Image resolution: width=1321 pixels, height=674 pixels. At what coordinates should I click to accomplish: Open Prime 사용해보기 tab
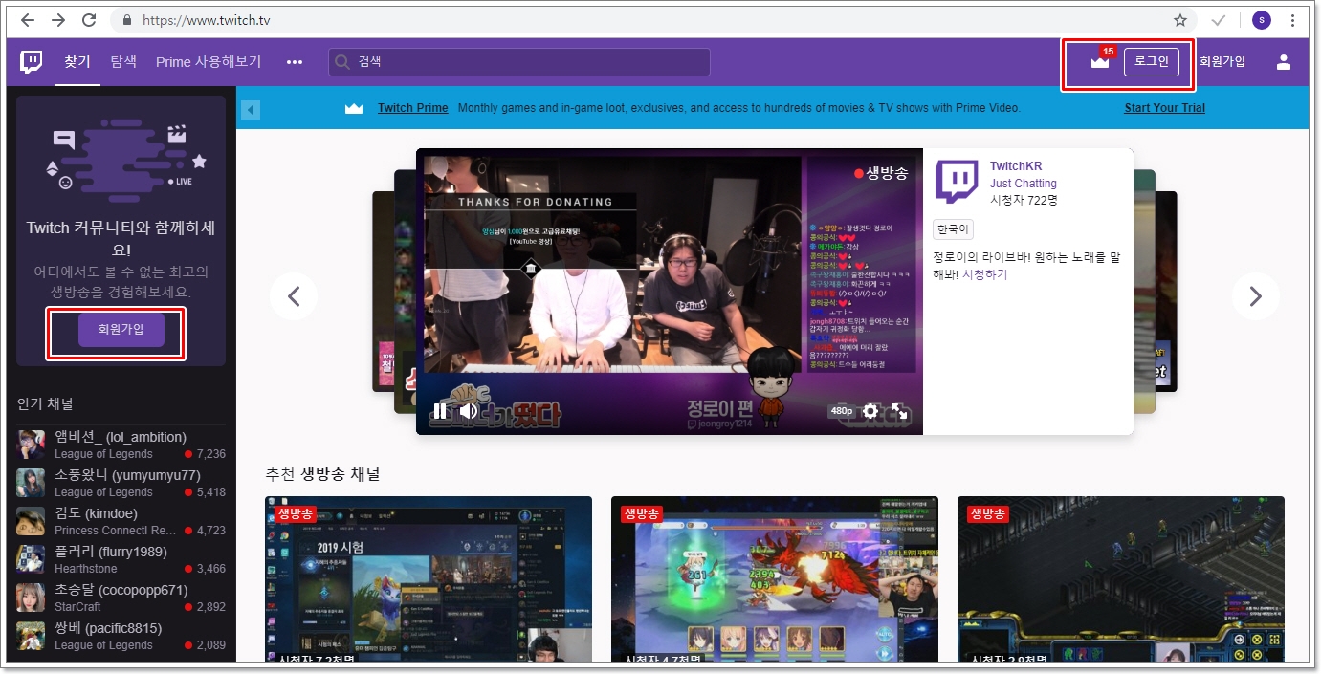point(209,62)
